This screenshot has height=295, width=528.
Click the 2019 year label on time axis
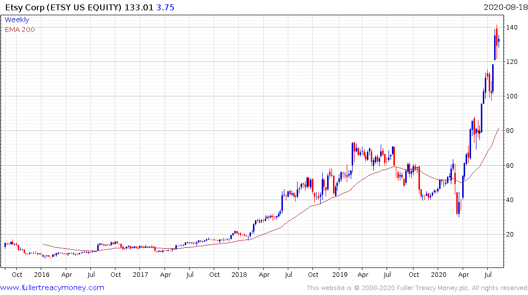(x=340, y=274)
